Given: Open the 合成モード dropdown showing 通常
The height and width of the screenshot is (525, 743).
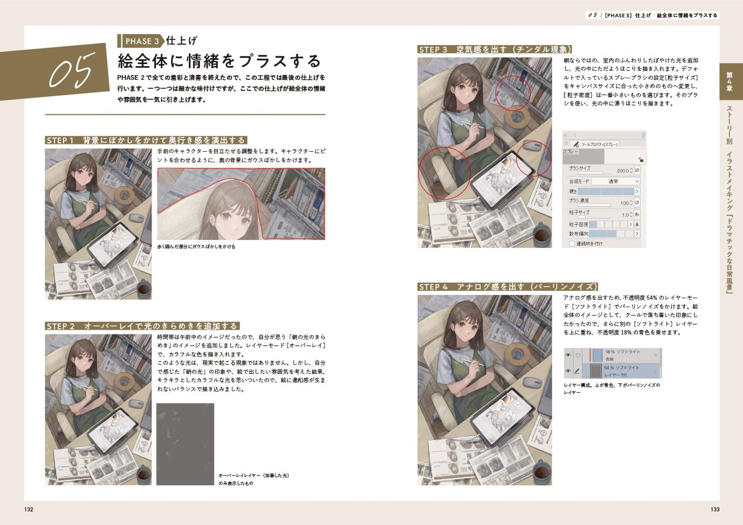Looking at the screenshot, I should [615, 181].
